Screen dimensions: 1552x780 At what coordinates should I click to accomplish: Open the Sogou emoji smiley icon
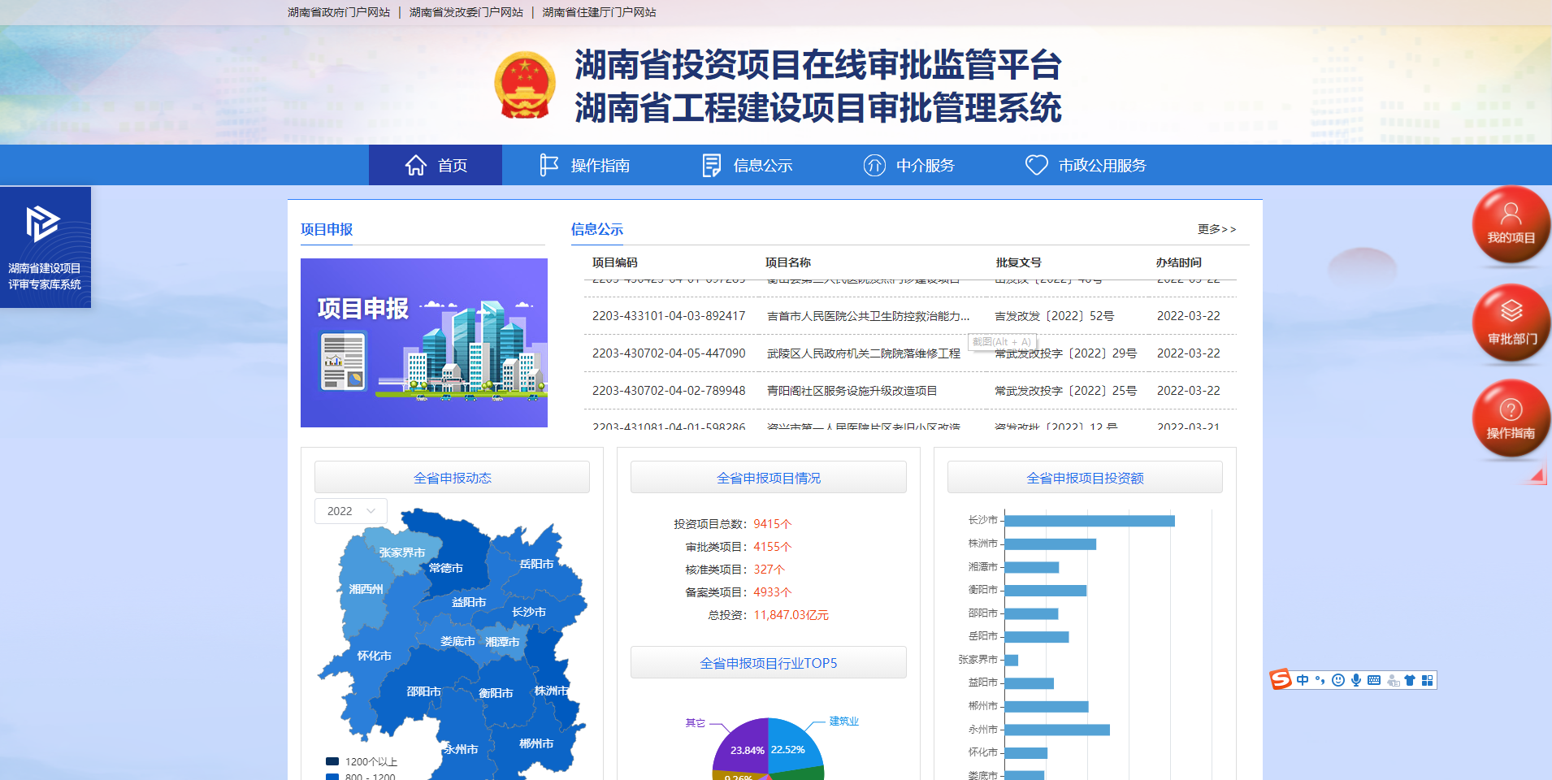(x=1338, y=680)
